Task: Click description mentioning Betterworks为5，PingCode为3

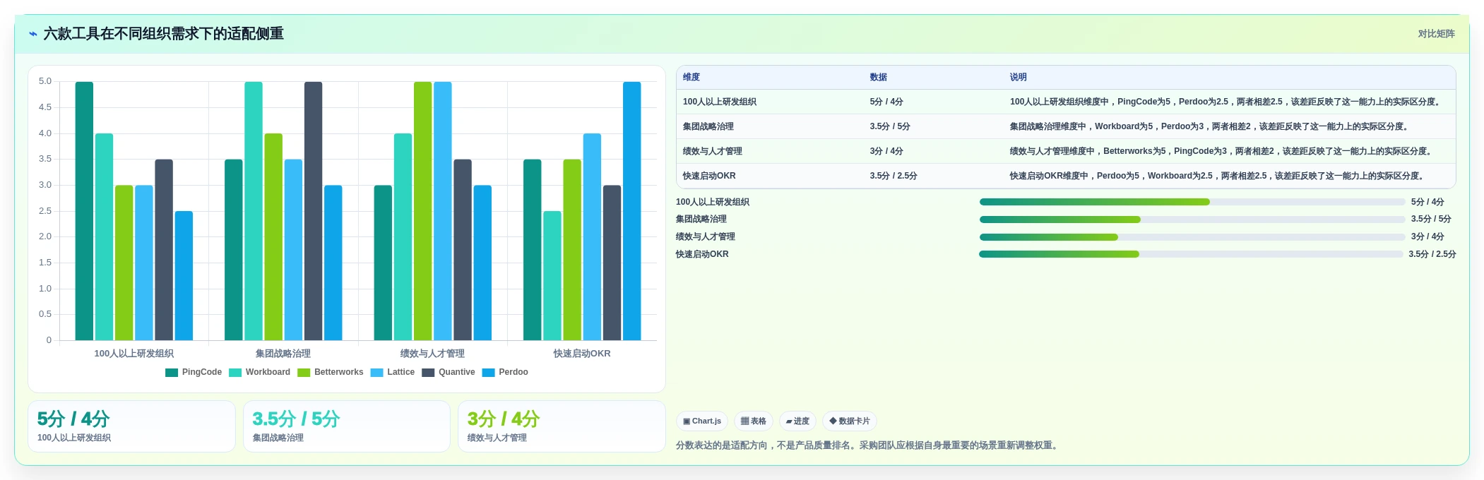Action: click(1222, 152)
